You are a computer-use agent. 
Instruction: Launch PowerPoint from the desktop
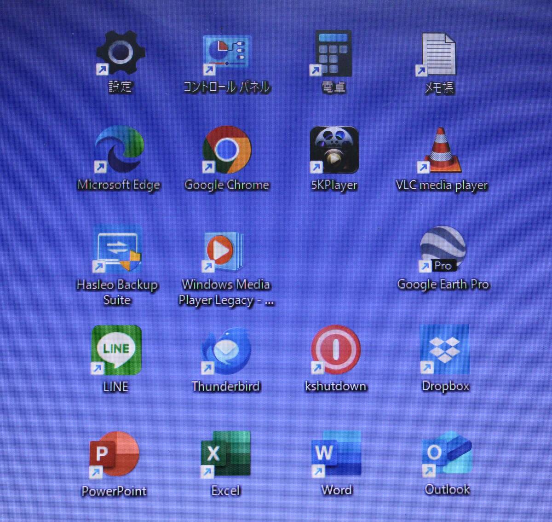tap(115, 455)
